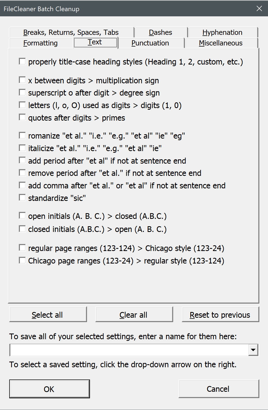Image resolution: width=268 pixels, height=410 pixels.
Task: Click Reset to previous
Action: tap(220, 314)
